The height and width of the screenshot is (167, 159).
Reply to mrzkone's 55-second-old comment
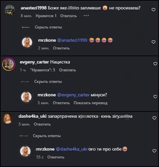[56, 157]
